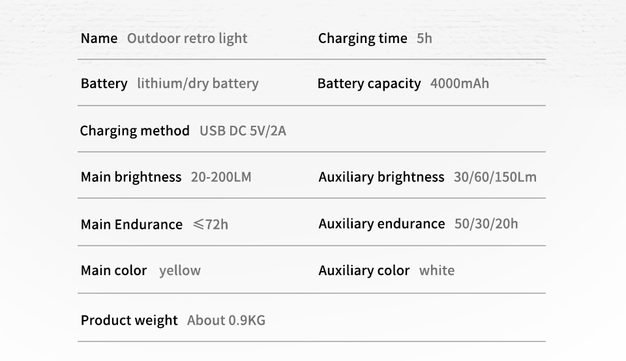
Task: Click the 5h charging time value
Action: pos(425,38)
